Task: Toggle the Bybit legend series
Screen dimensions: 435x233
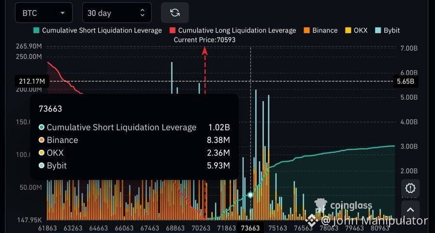Action: pos(387,30)
